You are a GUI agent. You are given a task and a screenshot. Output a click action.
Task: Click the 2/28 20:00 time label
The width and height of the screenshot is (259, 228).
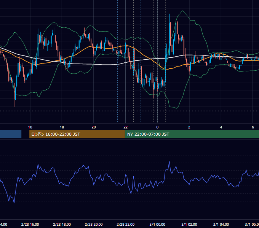point(94,225)
